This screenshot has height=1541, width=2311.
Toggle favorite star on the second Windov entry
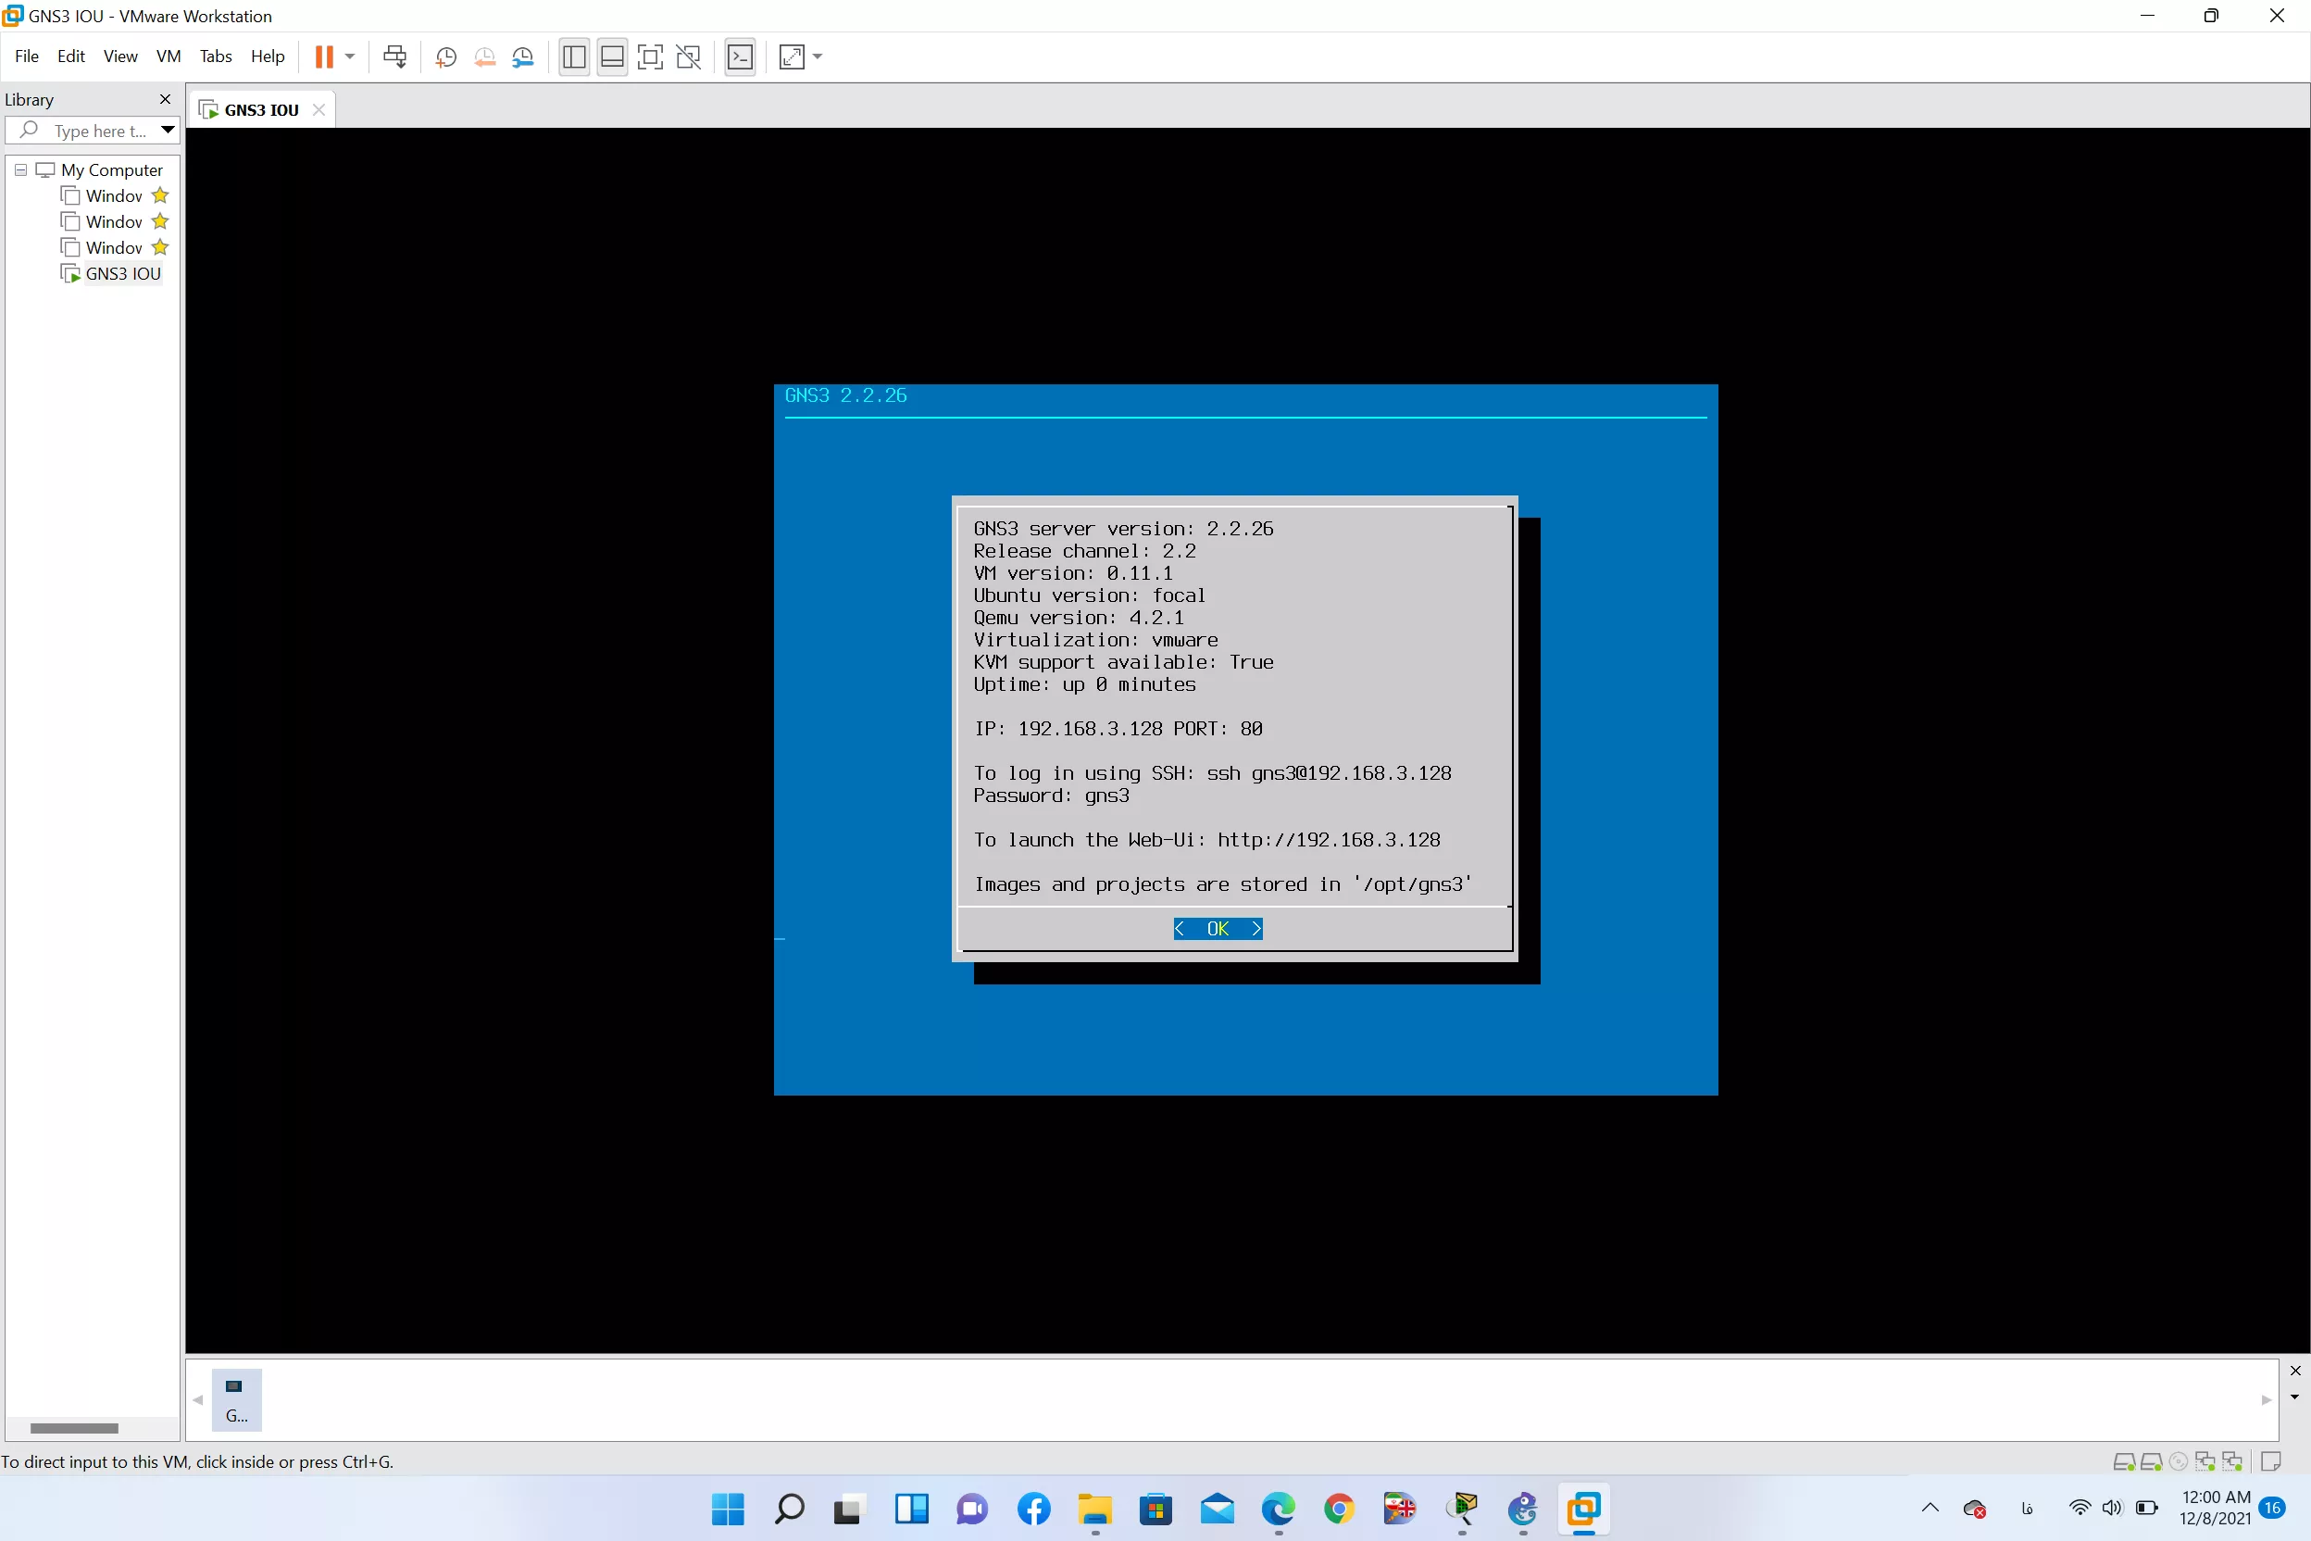(x=160, y=221)
